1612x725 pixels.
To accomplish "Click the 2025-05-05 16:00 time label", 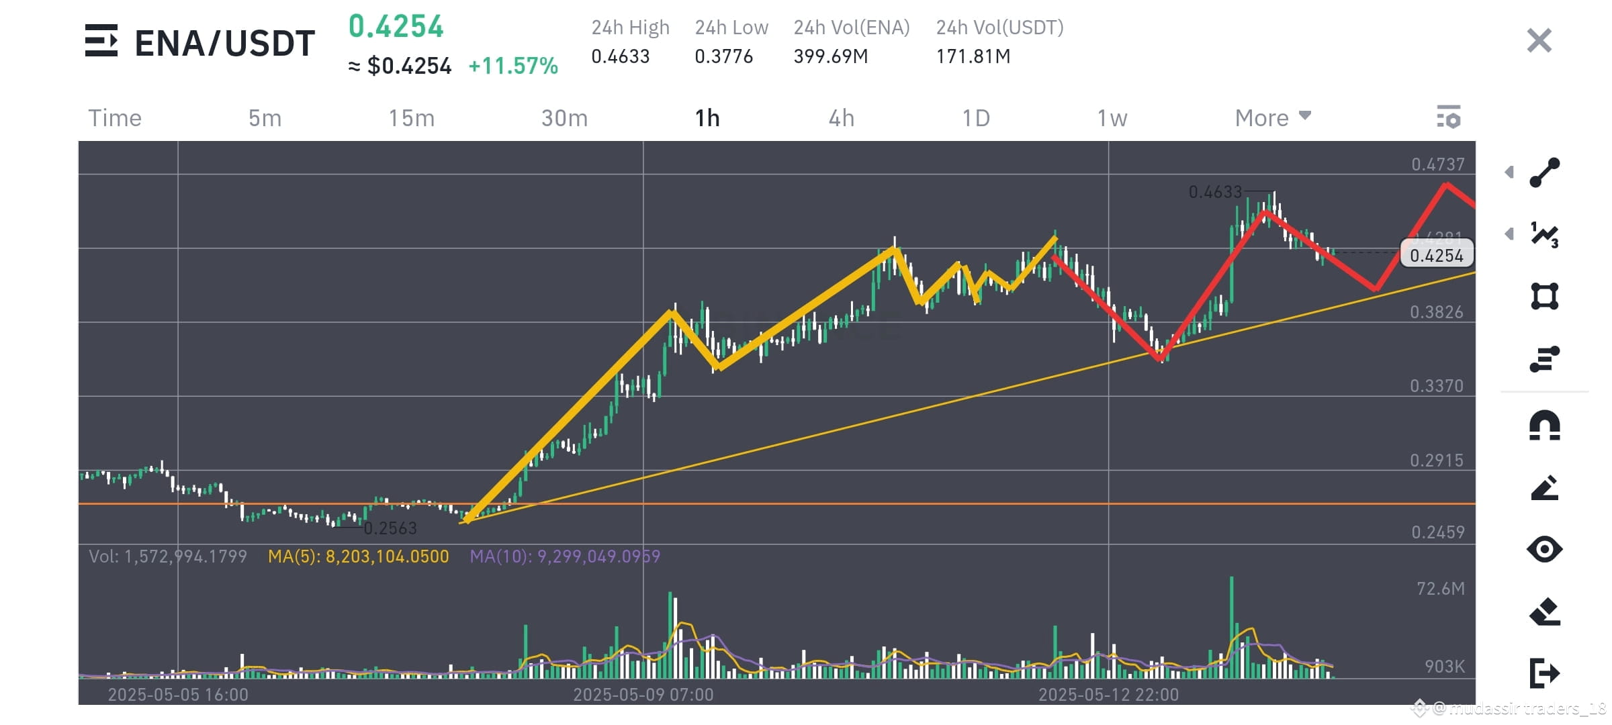I will (x=178, y=694).
